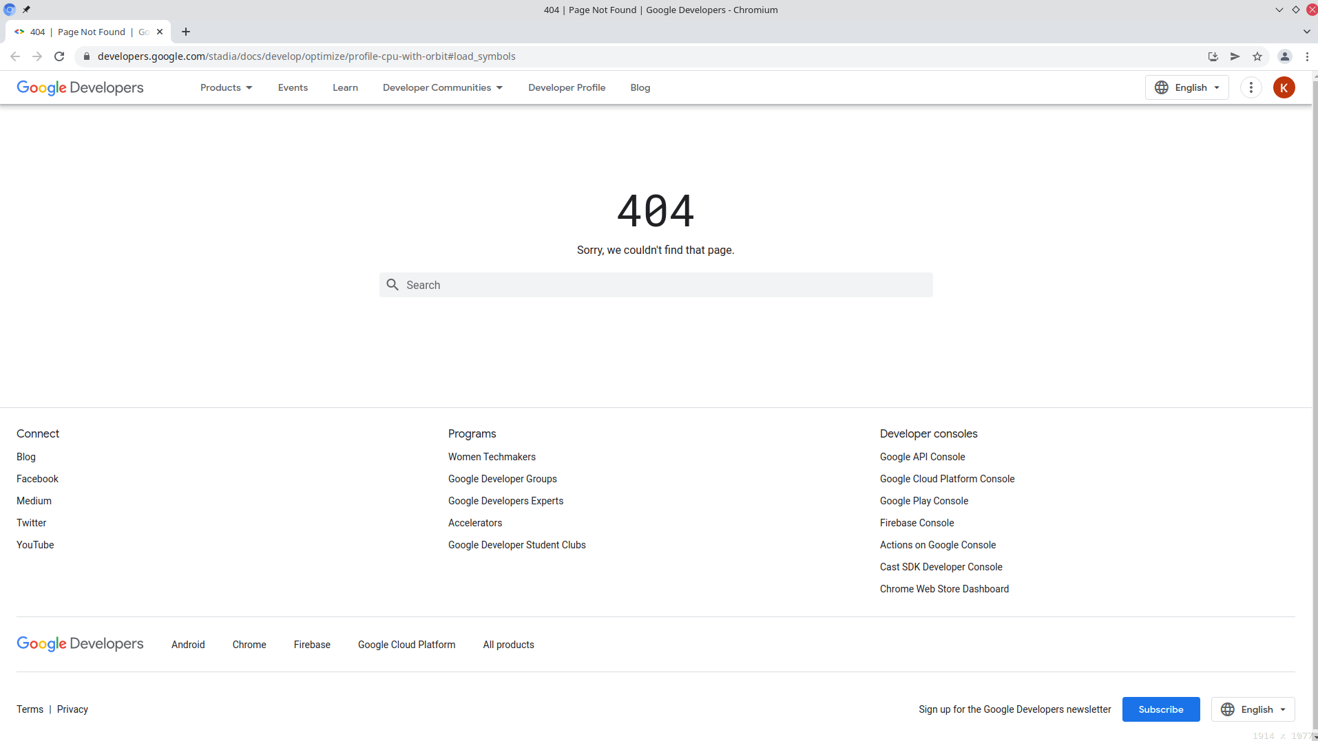Open the Women Techmakers link
The height and width of the screenshot is (741, 1318).
(x=492, y=457)
